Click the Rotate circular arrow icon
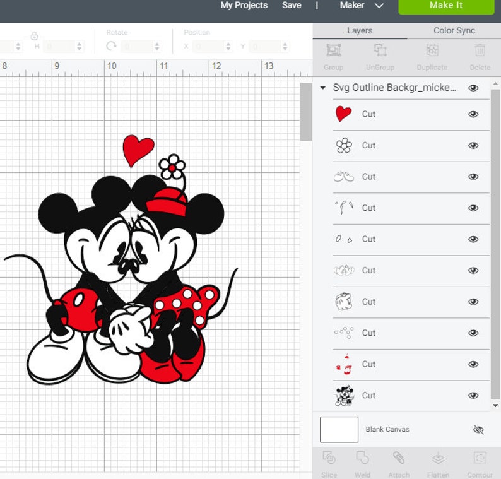Image resolution: width=501 pixels, height=479 pixels. [111, 46]
